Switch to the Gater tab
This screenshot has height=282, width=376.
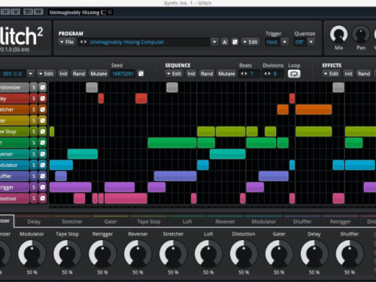click(x=111, y=222)
